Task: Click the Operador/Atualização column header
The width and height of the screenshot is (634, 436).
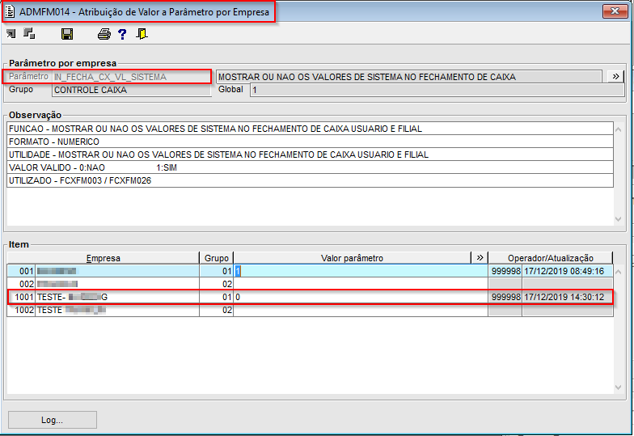Action: pos(550,258)
